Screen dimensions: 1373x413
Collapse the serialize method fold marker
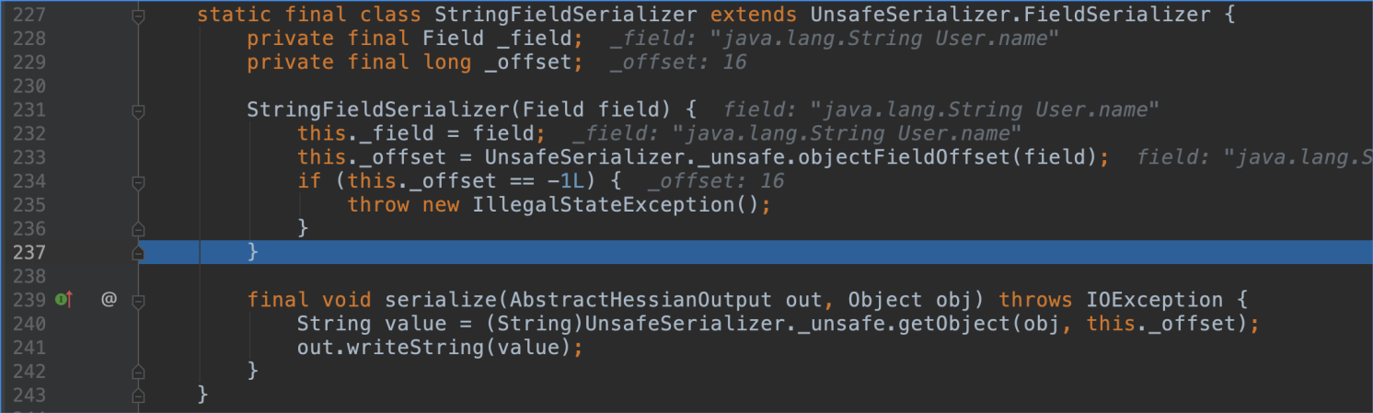point(138,300)
